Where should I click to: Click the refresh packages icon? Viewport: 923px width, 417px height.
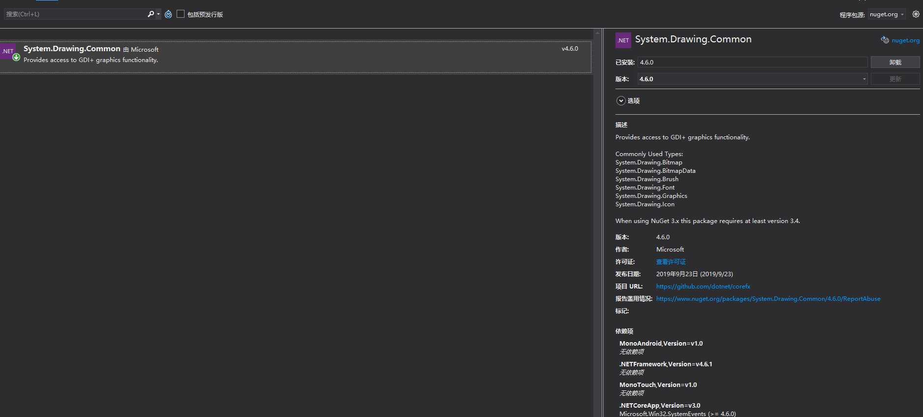coord(168,14)
